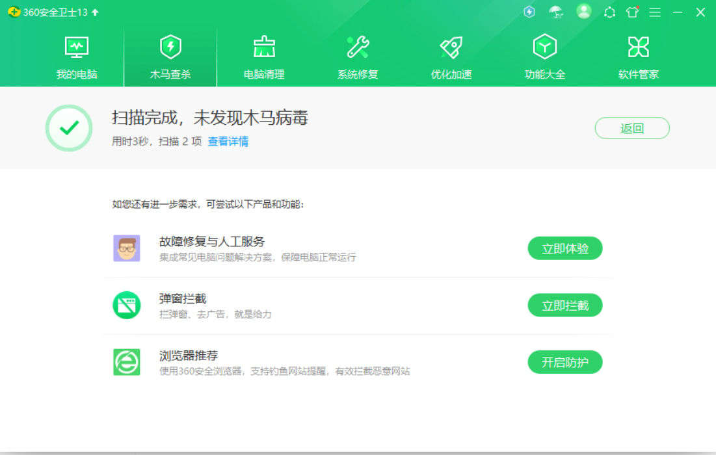Open the skin T-shirt icon
Image resolution: width=716 pixels, height=455 pixels.
[x=632, y=12]
